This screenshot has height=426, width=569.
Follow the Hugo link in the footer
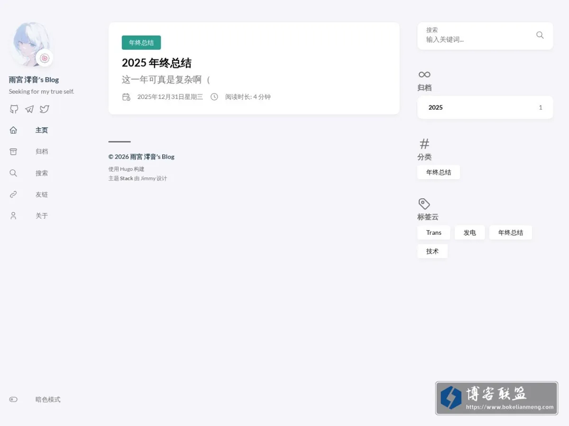click(126, 169)
